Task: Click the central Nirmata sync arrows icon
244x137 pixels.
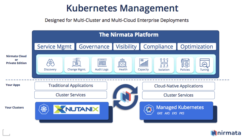Action: tap(126, 97)
